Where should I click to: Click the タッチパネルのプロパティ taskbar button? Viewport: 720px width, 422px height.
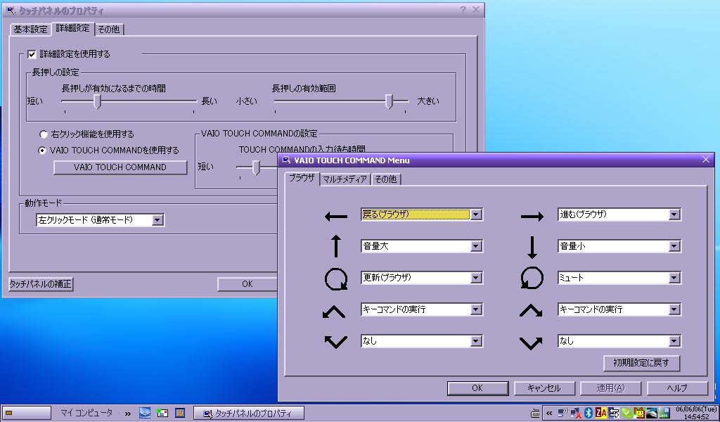249,414
